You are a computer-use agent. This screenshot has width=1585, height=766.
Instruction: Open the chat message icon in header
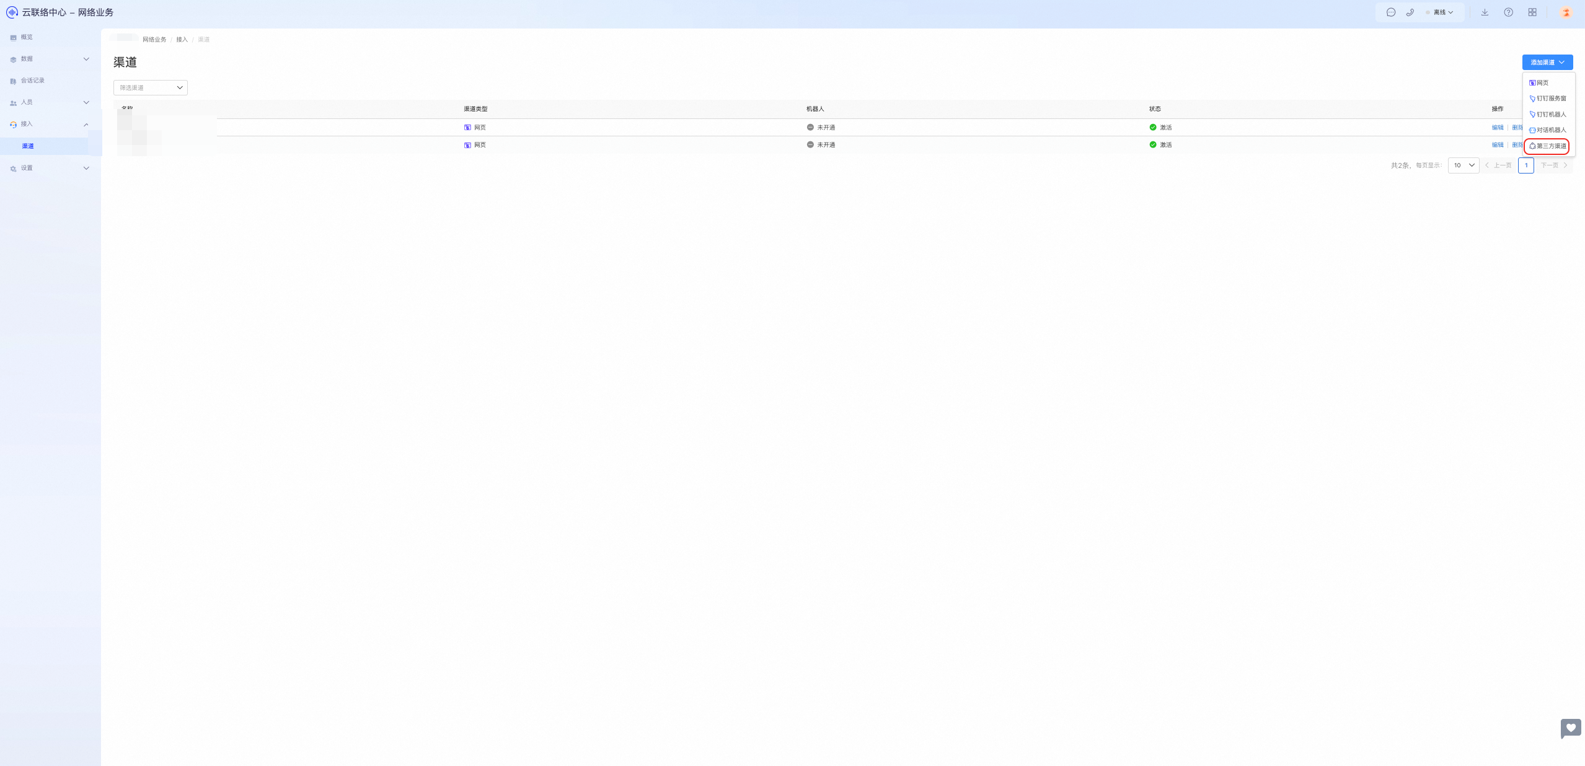(1391, 12)
